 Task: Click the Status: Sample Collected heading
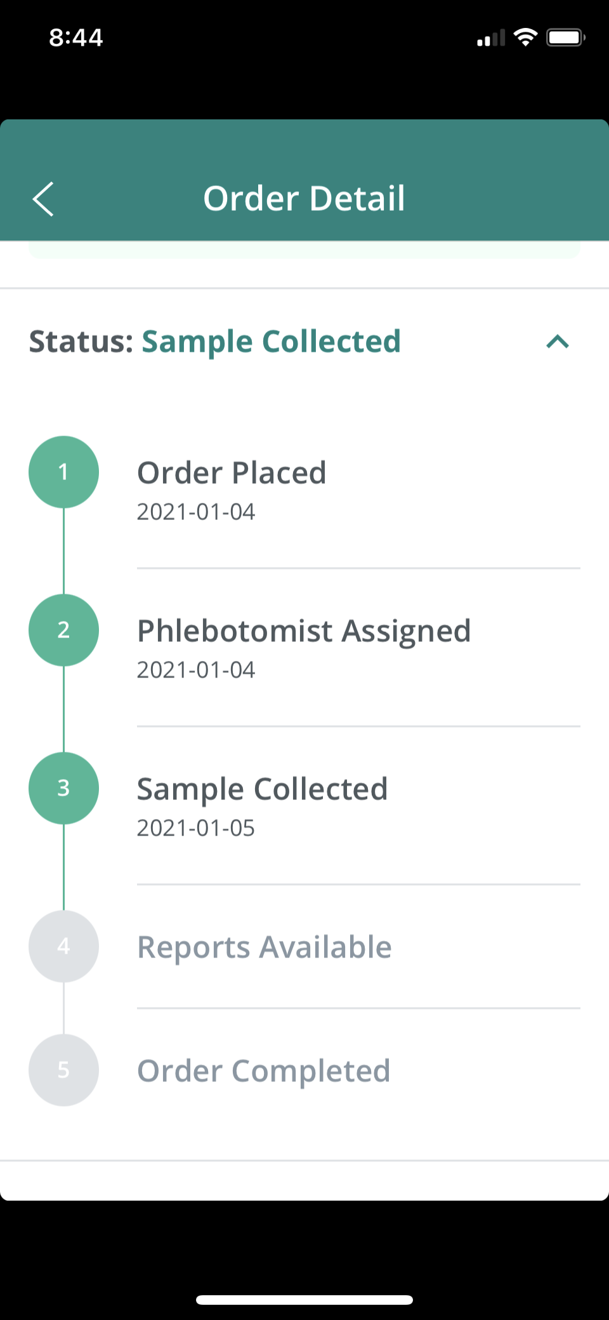click(x=215, y=342)
